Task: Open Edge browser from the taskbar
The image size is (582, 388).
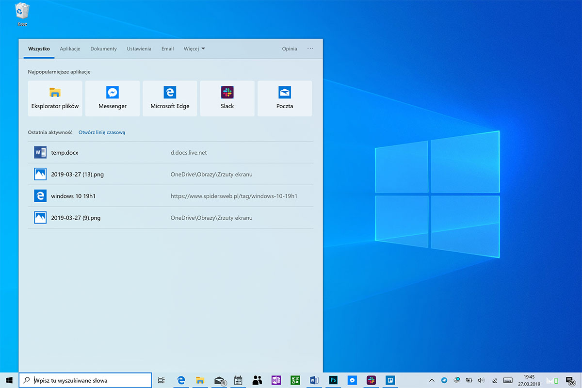Action: pos(181,380)
